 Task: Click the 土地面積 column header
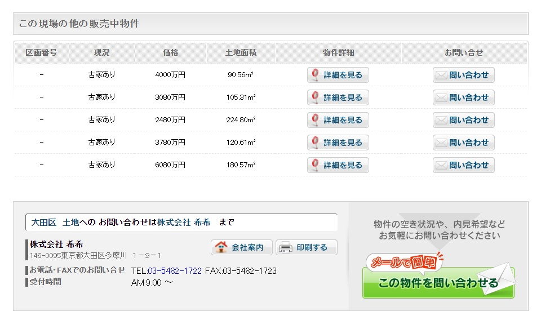[241, 52]
